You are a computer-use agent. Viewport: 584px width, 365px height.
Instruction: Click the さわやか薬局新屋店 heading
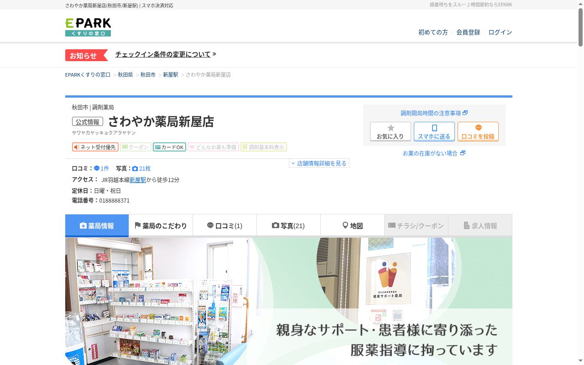point(161,122)
